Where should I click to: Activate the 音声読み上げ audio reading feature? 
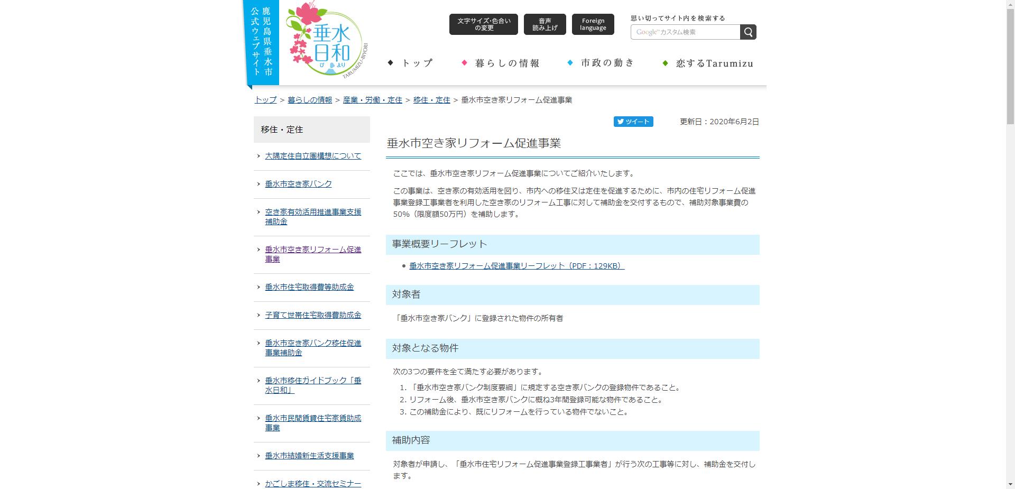pyautogui.click(x=544, y=24)
